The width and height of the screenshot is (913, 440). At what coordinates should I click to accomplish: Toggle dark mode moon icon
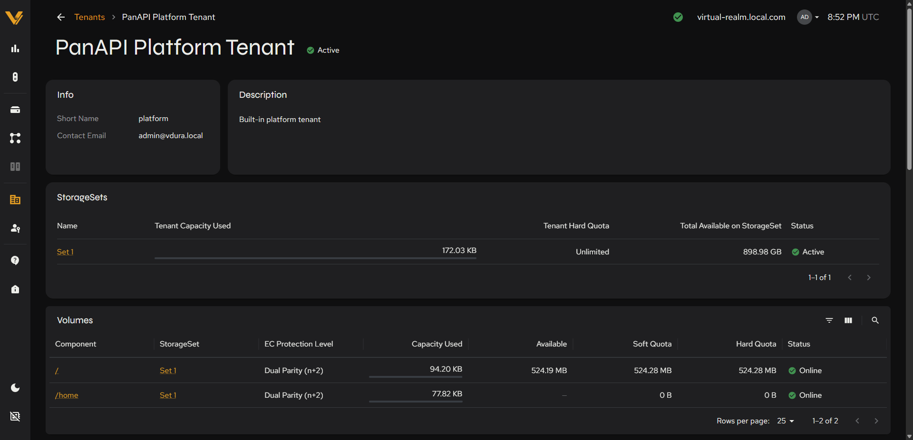click(15, 388)
